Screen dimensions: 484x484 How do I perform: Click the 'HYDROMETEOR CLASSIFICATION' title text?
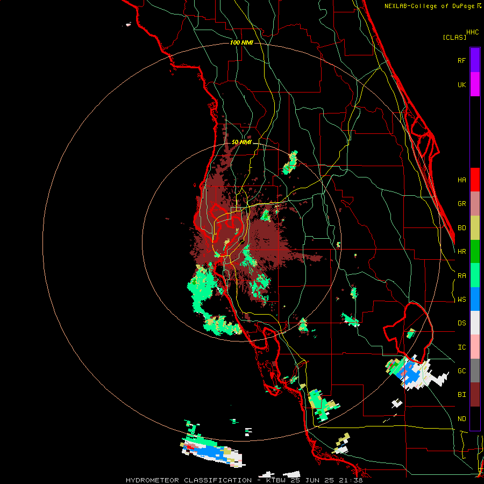coord(188,480)
